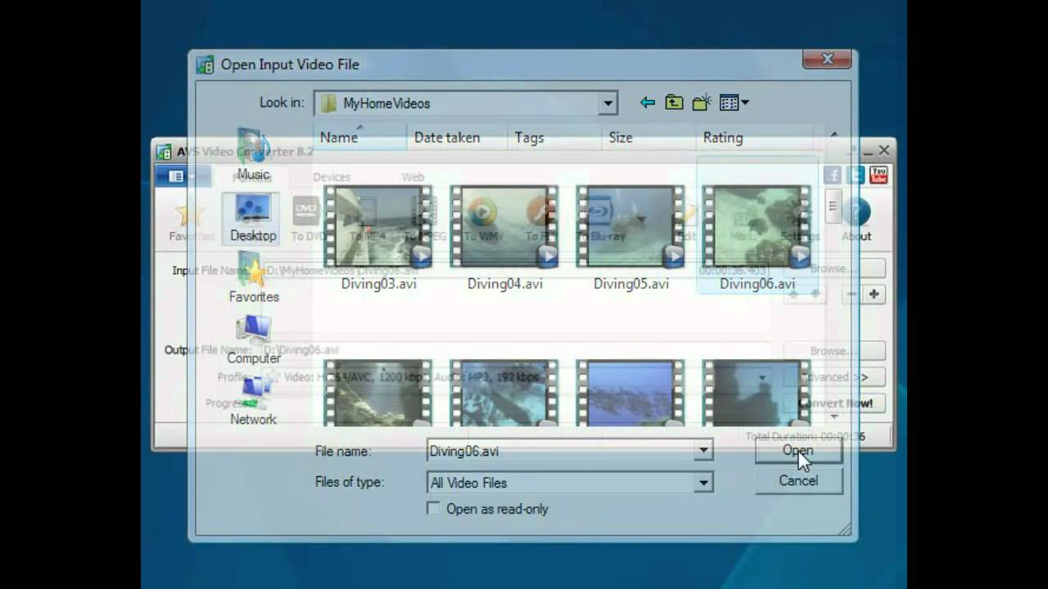Open the View Menu icon
The height and width of the screenshot is (589, 1048).
[x=734, y=103]
